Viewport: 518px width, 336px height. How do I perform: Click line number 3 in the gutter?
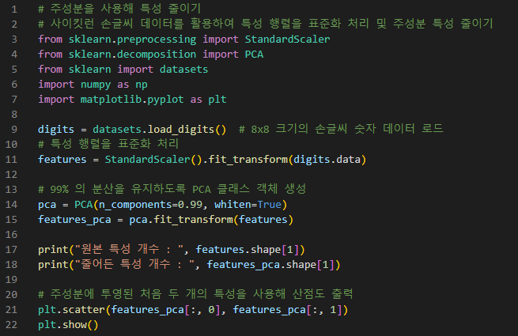(14, 40)
